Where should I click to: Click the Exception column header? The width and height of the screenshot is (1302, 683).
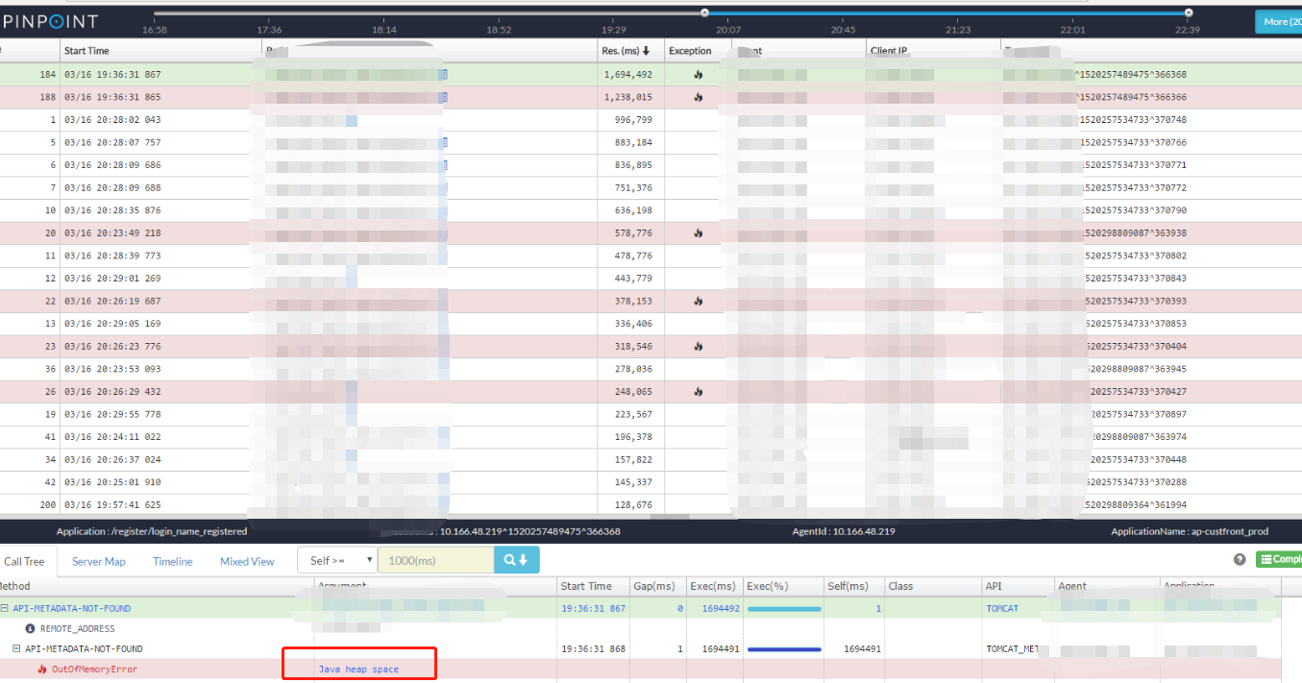pos(690,51)
